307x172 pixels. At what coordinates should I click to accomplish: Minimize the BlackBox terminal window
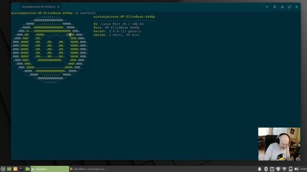tap(282, 7)
